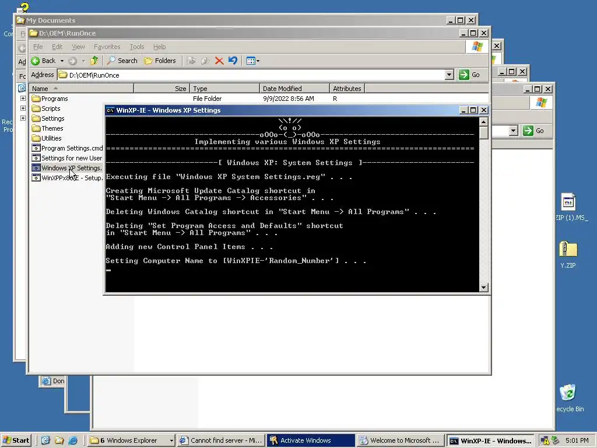Viewport: 597px width, 448px height.
Task: Click the 9/9/2022 8:56 AM date cell
Action: coord(289,99)
